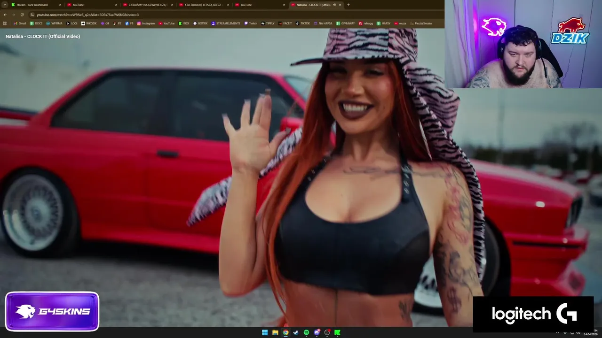Close the ZJEDLIŚMY NAJDZIWNIEJSZĄ tab
602x338 pixels.
(172, 5)
